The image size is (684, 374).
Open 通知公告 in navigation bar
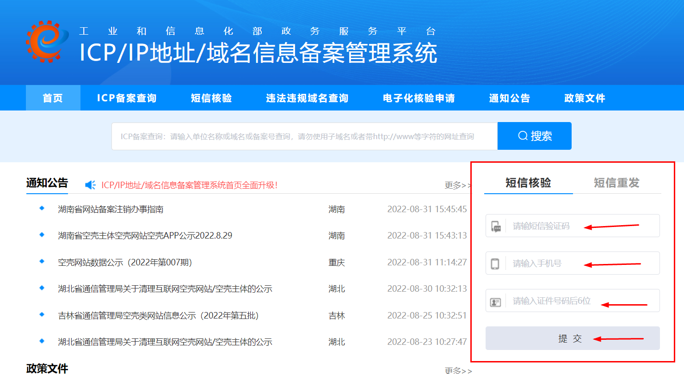coord(510,98)
